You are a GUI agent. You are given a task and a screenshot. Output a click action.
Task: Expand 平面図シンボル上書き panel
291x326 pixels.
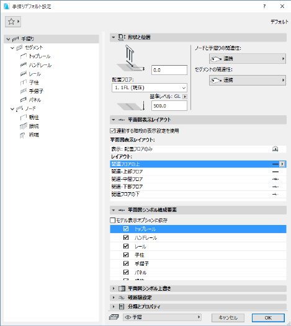click(114, 288)
